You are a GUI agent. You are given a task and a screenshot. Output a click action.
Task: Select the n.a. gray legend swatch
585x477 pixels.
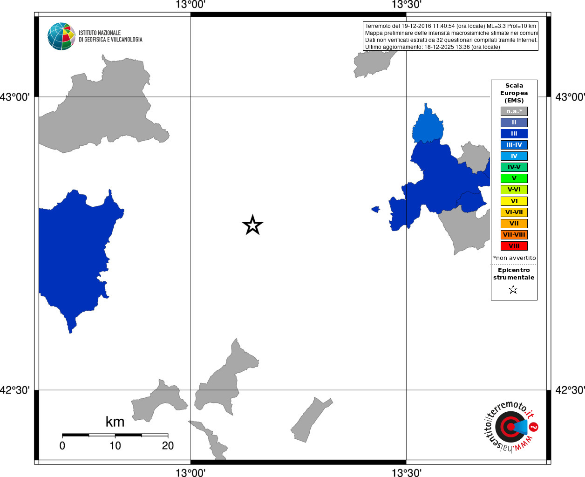coord(514,111)
